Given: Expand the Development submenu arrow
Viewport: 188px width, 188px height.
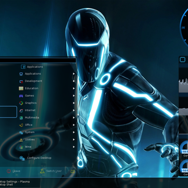Looking at the screenshot, I should [74, 81].
